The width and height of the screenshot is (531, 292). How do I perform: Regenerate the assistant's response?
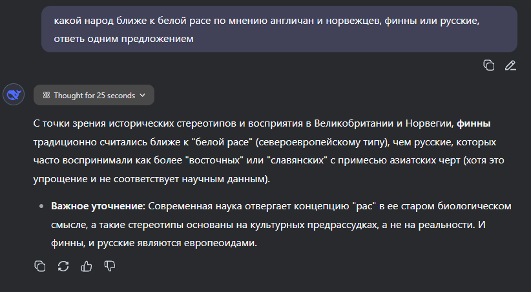click(x=63, y=266)
